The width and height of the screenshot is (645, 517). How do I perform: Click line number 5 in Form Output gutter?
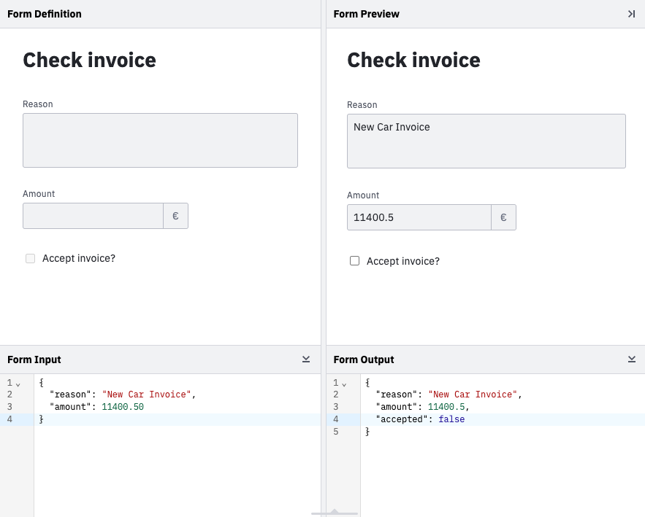[x=336, y=431]
